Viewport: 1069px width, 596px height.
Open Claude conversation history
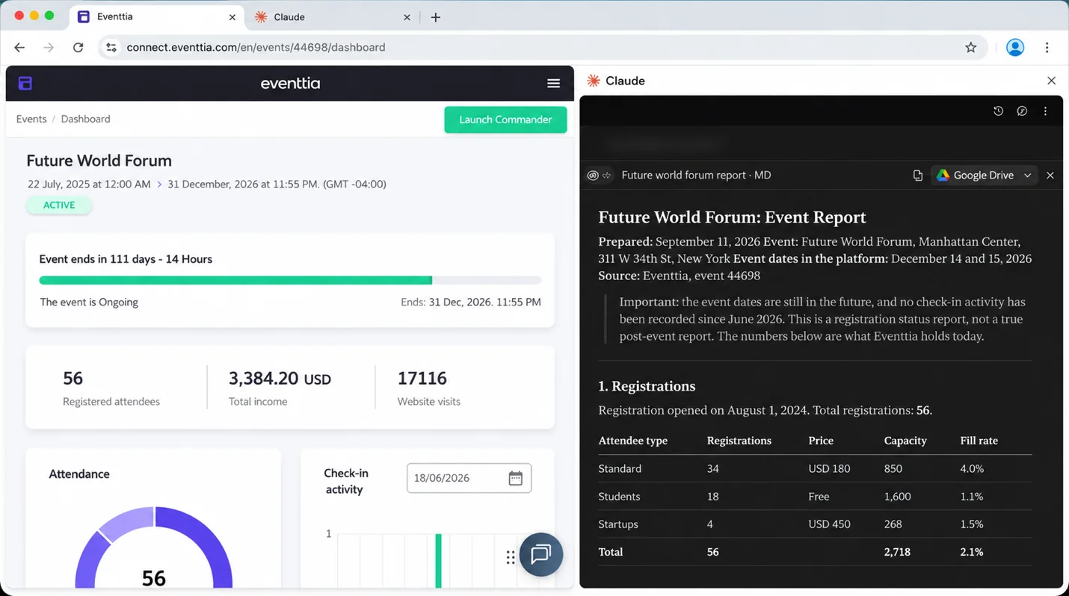coord(998,111)
